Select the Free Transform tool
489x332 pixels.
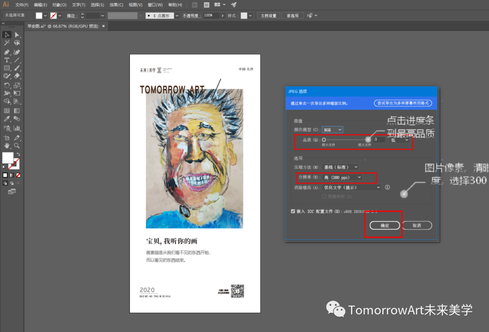[17, 93]
